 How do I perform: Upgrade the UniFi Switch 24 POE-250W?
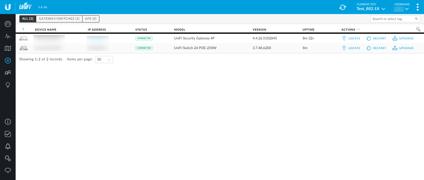pos(403,48)
